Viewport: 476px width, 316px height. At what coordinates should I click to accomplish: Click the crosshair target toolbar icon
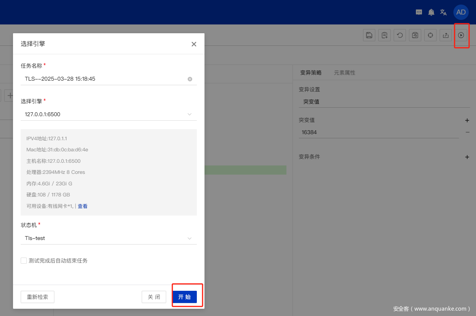(x=430, y=35)
